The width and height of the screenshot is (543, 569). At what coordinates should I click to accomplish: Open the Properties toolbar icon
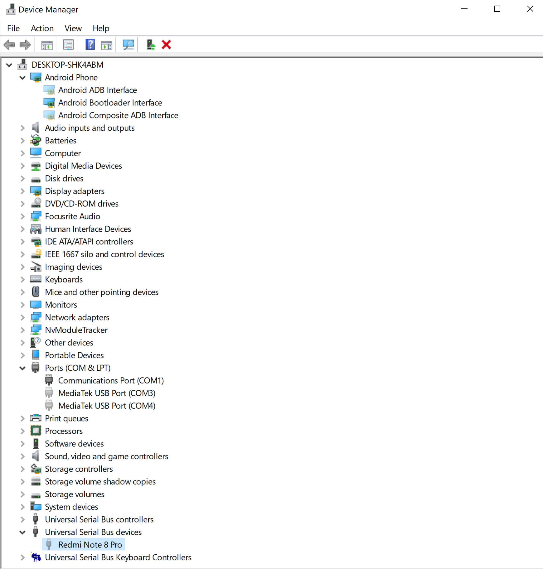tap(68, 45)
